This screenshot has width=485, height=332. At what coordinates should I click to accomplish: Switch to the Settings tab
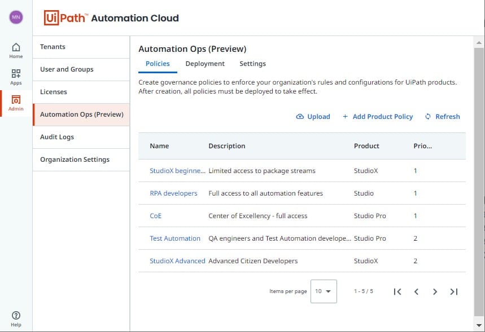pyautogui.click(x=253, y=64)
